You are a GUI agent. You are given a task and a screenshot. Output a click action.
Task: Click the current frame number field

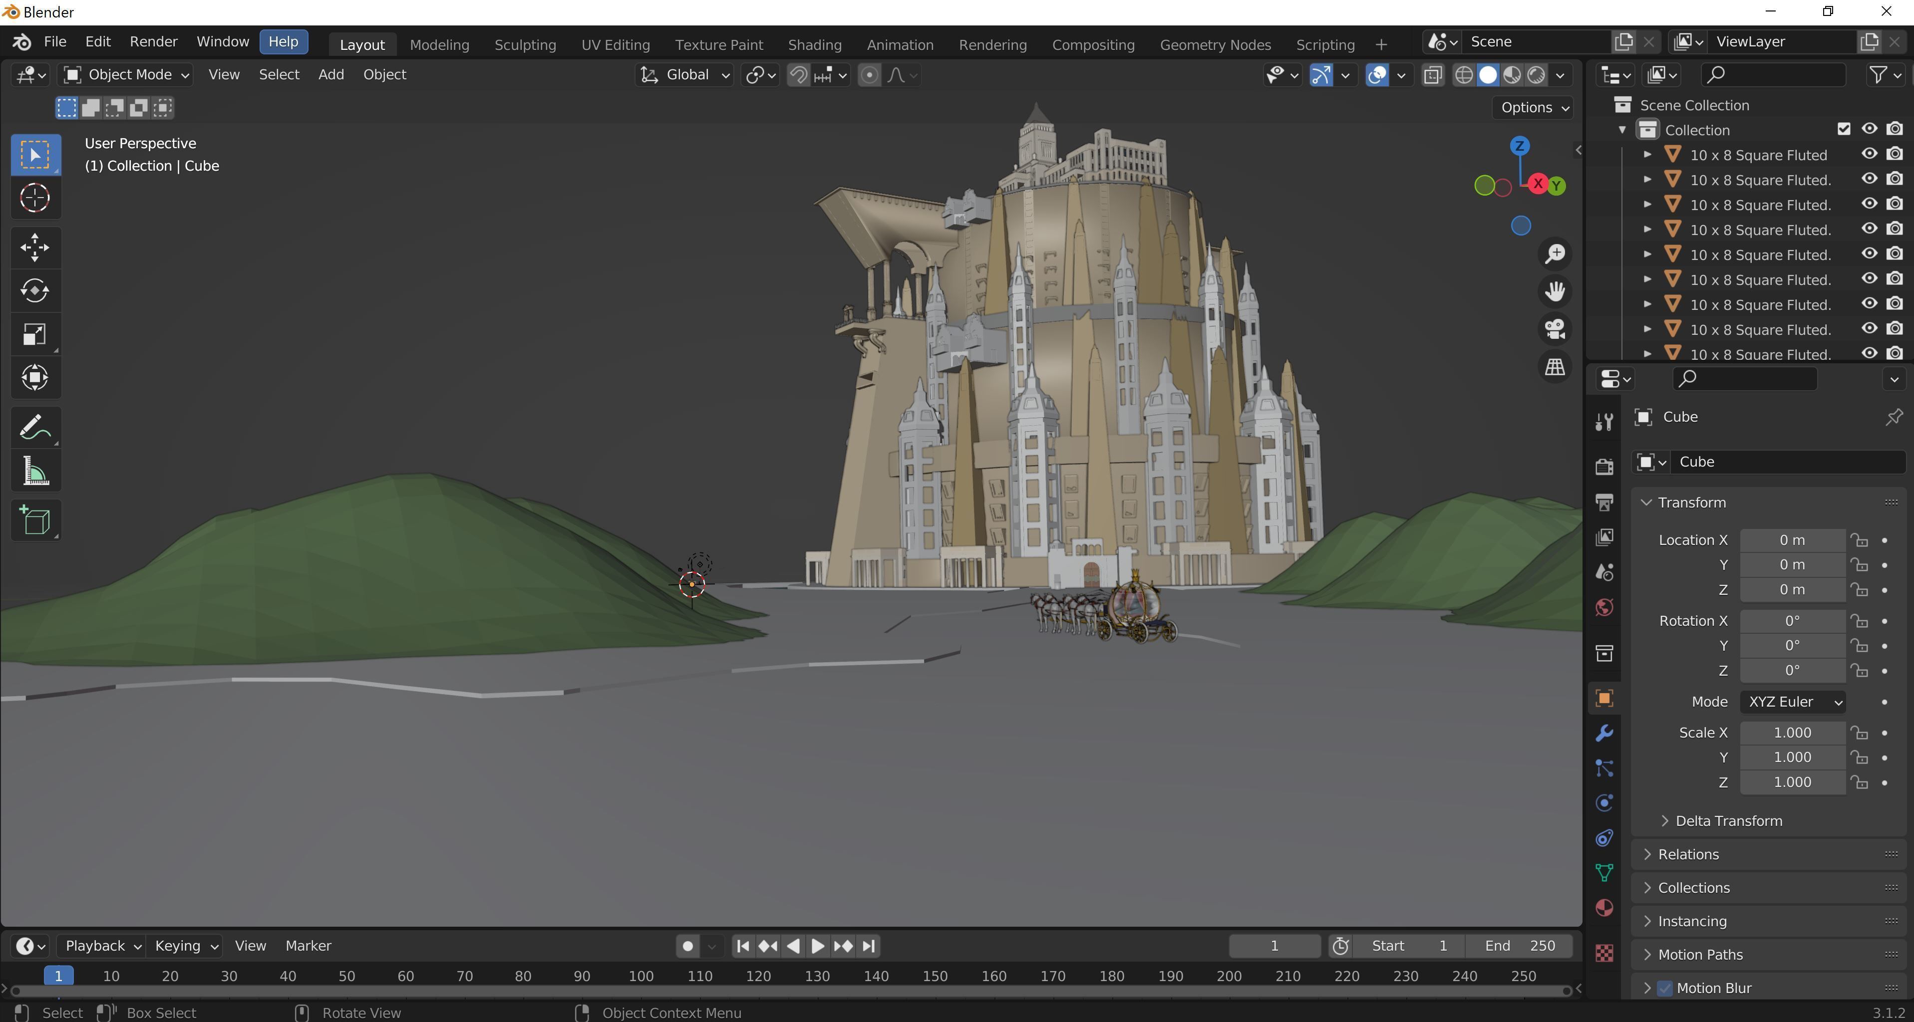tap(1274, 946)
